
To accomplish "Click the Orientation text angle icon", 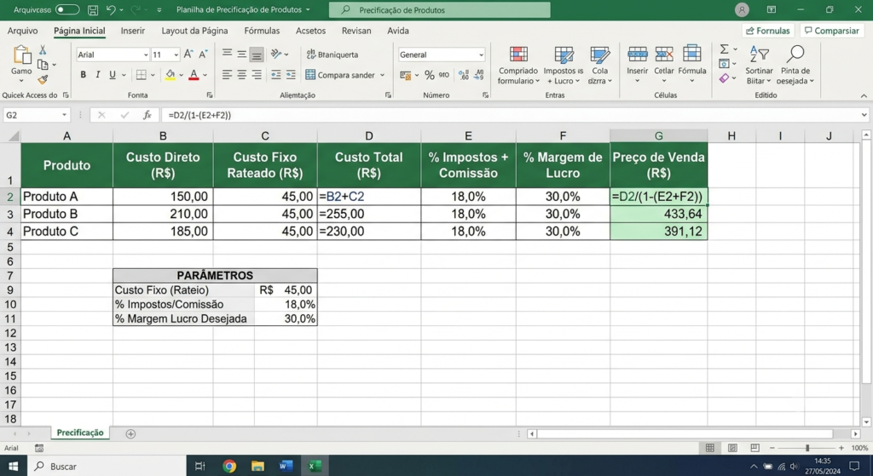I will [x=276, y=54].
